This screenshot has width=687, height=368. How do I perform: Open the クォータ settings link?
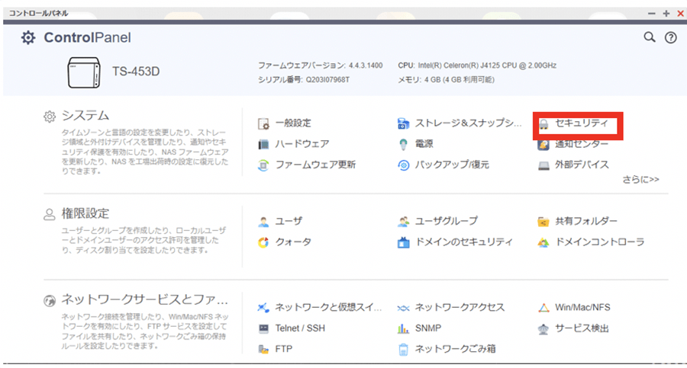[x=293, y=242]
